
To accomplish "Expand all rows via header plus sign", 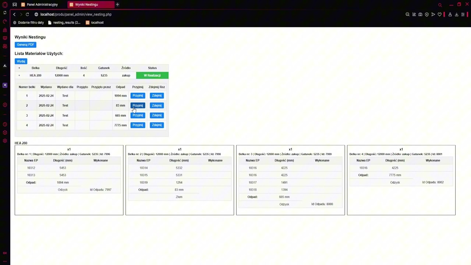I will pos(19,68).
